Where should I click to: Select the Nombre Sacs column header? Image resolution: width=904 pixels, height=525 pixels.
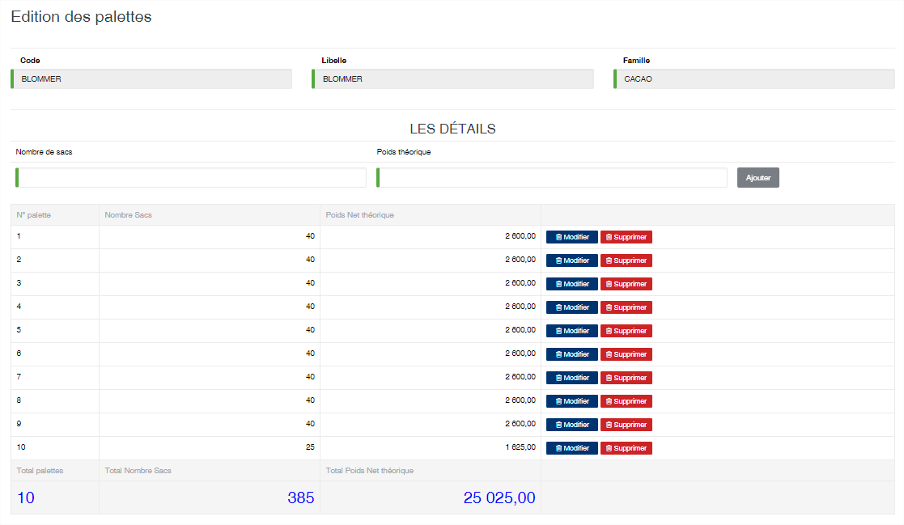[x=128, y=215]
